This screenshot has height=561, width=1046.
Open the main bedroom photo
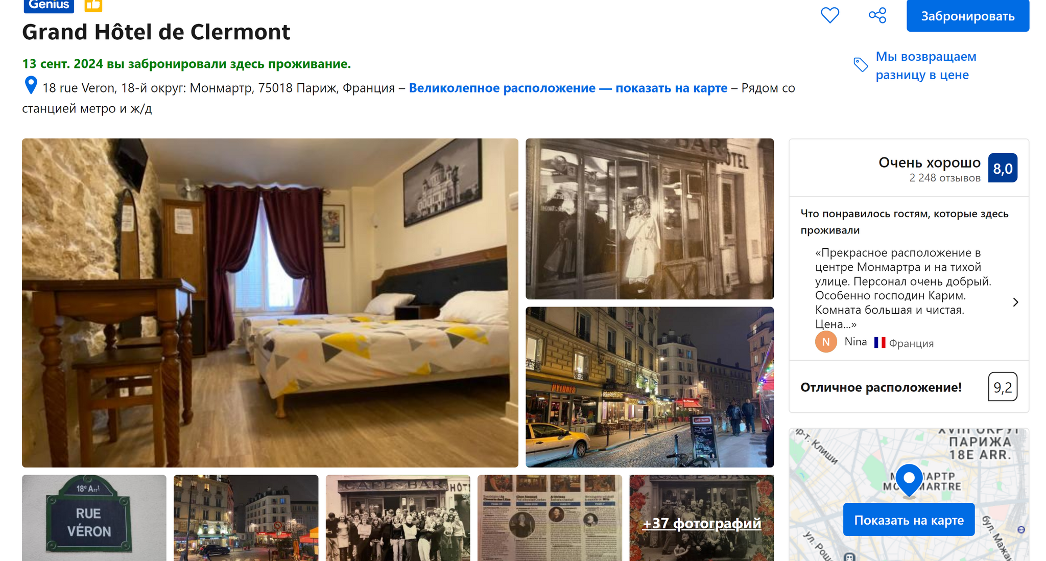pyautogui.click(x=270, y=302)
